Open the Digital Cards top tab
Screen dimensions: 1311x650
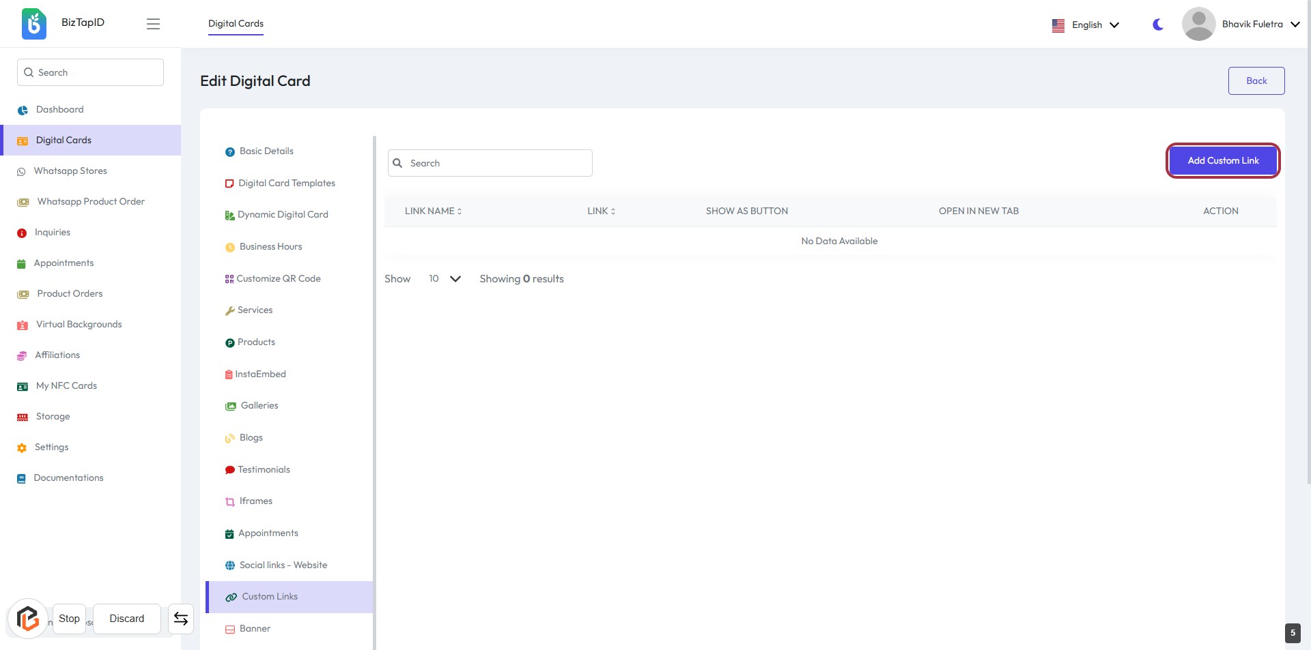click(x=236, y=24)
